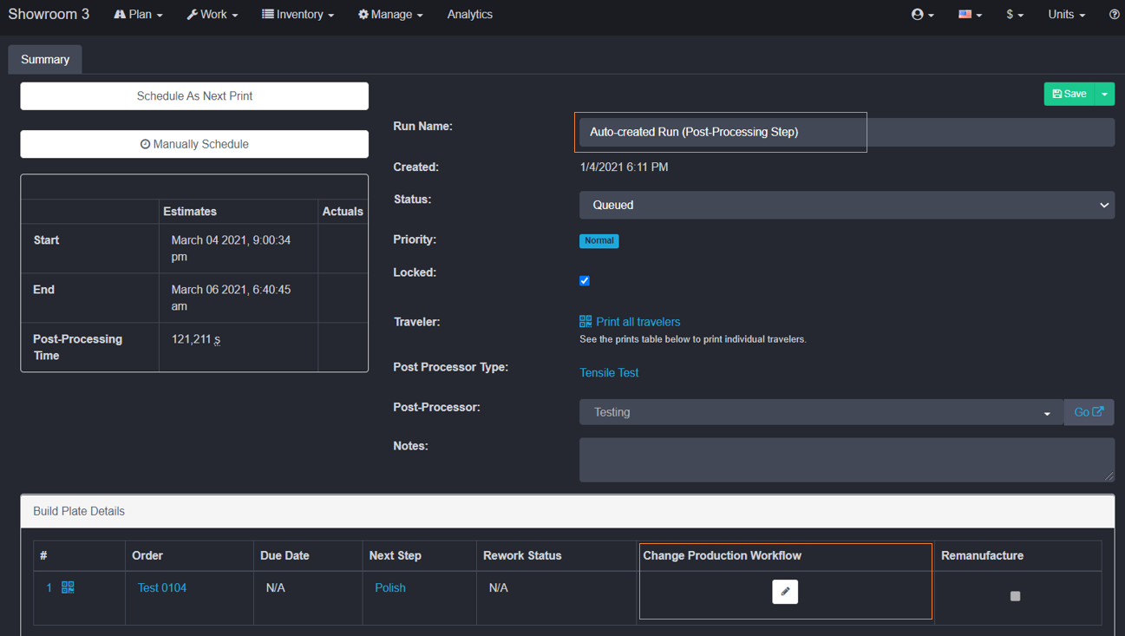Image resolution: width=1125 pixels, height=636 pixels.
Task: Click the Manually Schedule button
Action: click(194, 144)
